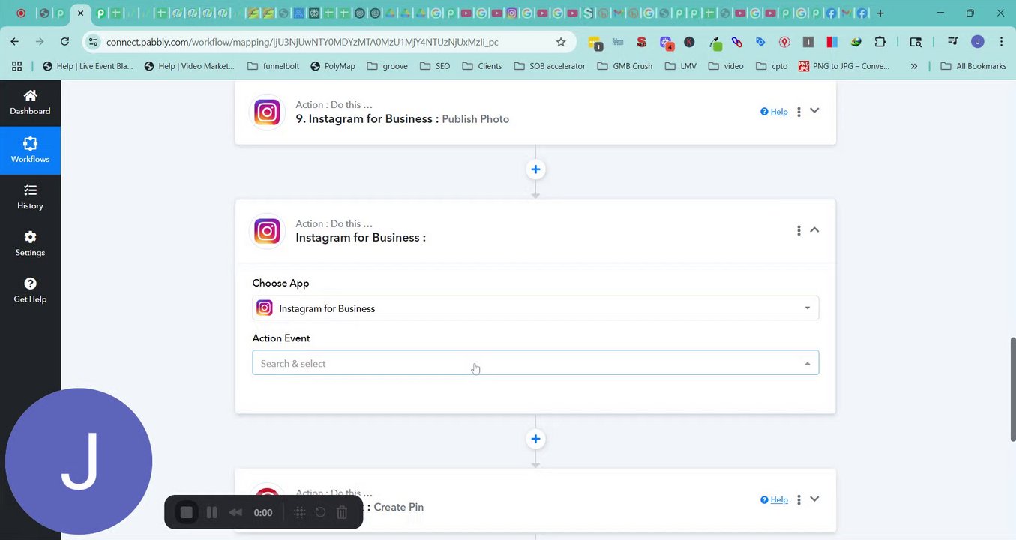The image size is (1016, 540).
Task: Bookmark this page with the star
Action: (561, 42)
